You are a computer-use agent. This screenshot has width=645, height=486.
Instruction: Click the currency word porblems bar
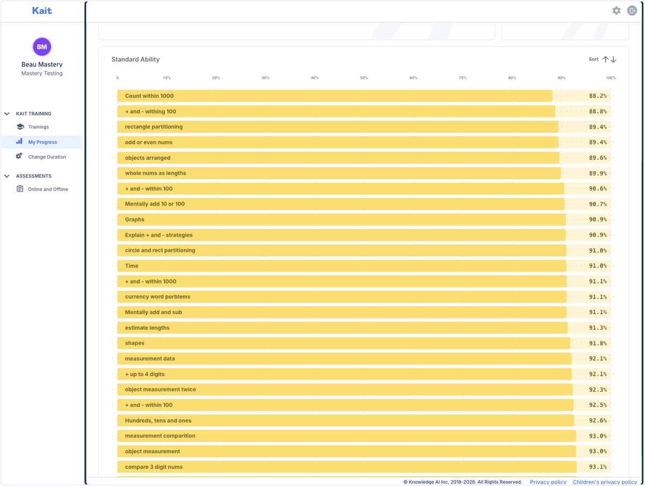pos(342,297)
